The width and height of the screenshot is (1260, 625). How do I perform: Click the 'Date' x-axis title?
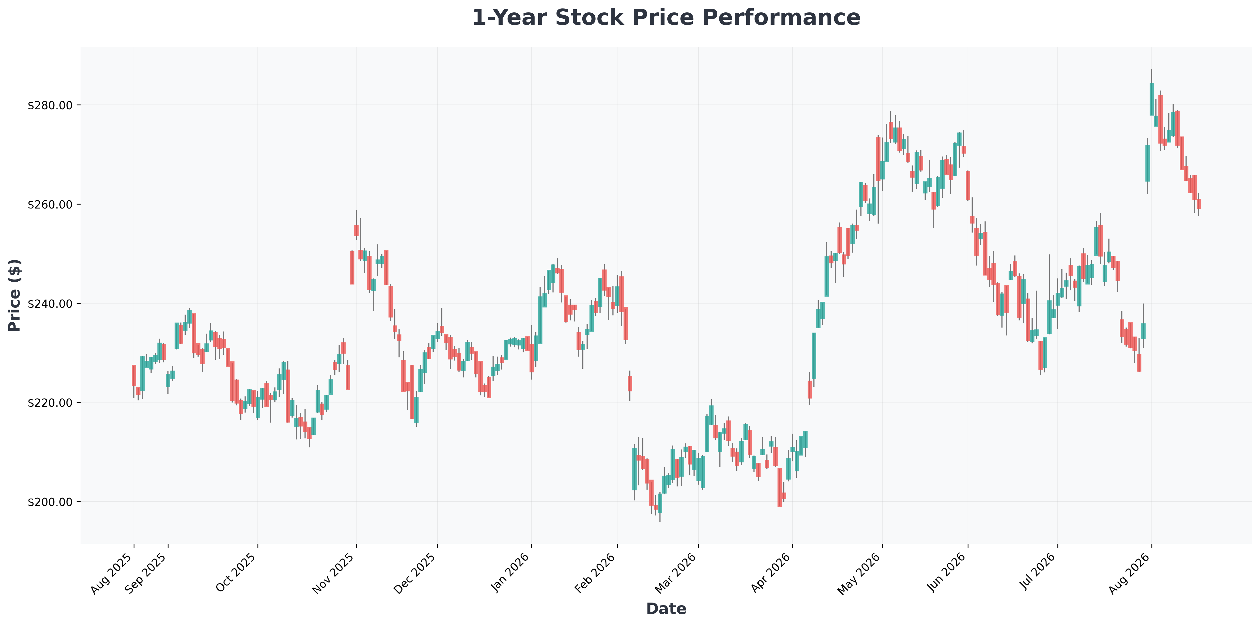pos(666,609)
